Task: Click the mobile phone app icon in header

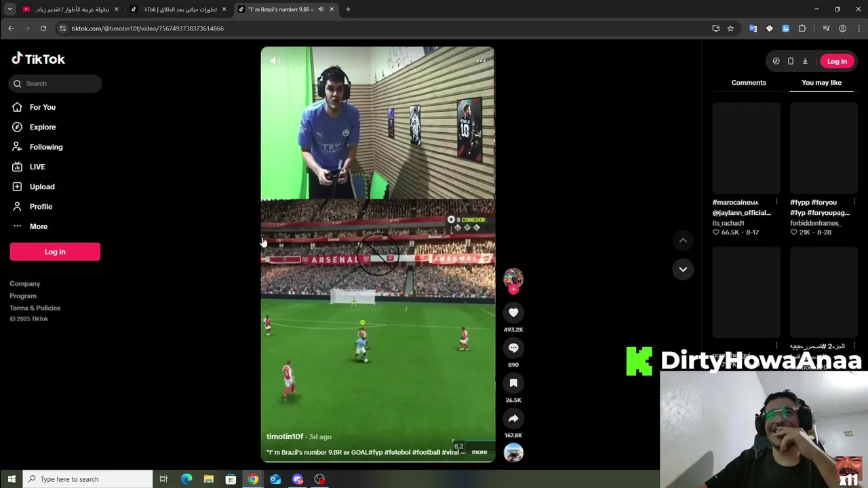Action: pos(791,61)
